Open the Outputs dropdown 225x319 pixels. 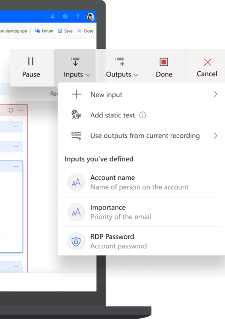121,68
